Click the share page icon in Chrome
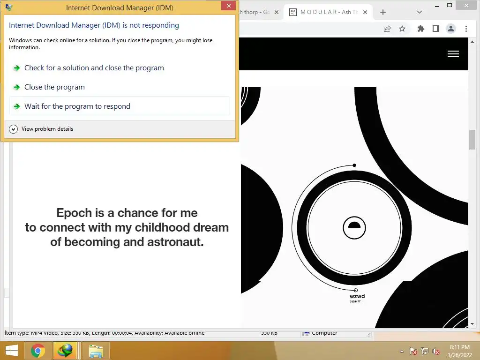480x360 pixels. [x=387, y=29]
